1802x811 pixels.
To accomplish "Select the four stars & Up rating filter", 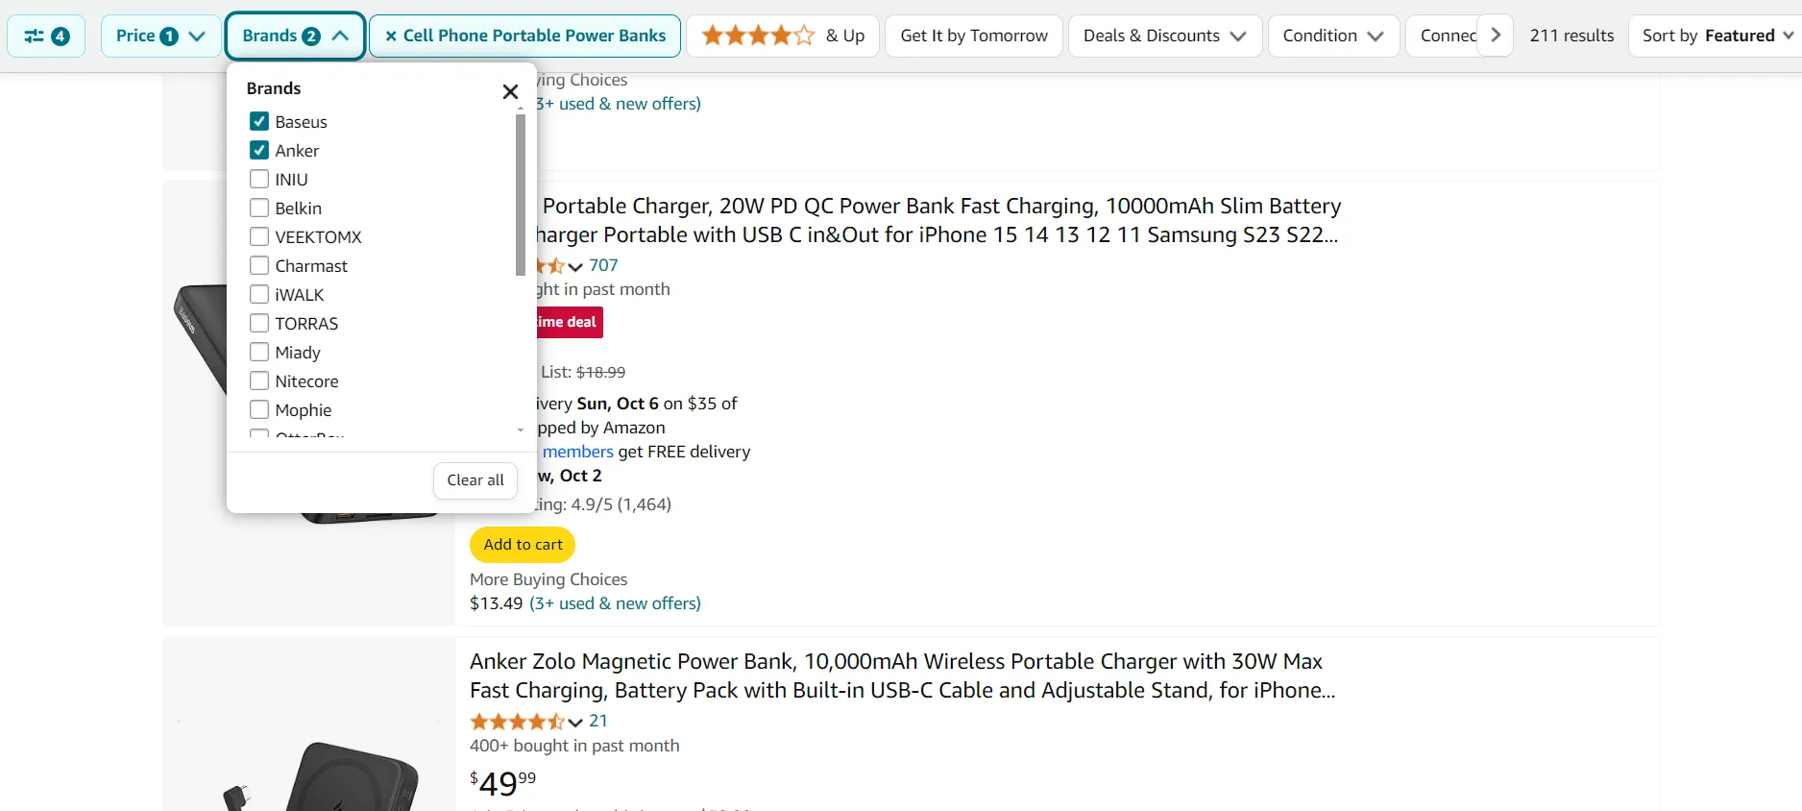I will click(x=782, y=37).
